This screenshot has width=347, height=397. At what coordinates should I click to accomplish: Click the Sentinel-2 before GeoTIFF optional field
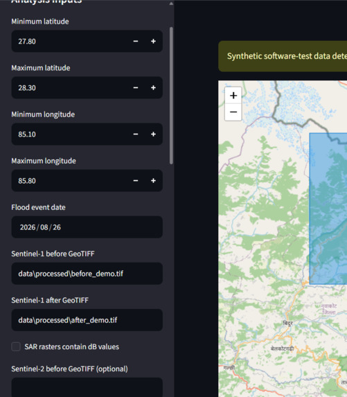coord(87,387)
